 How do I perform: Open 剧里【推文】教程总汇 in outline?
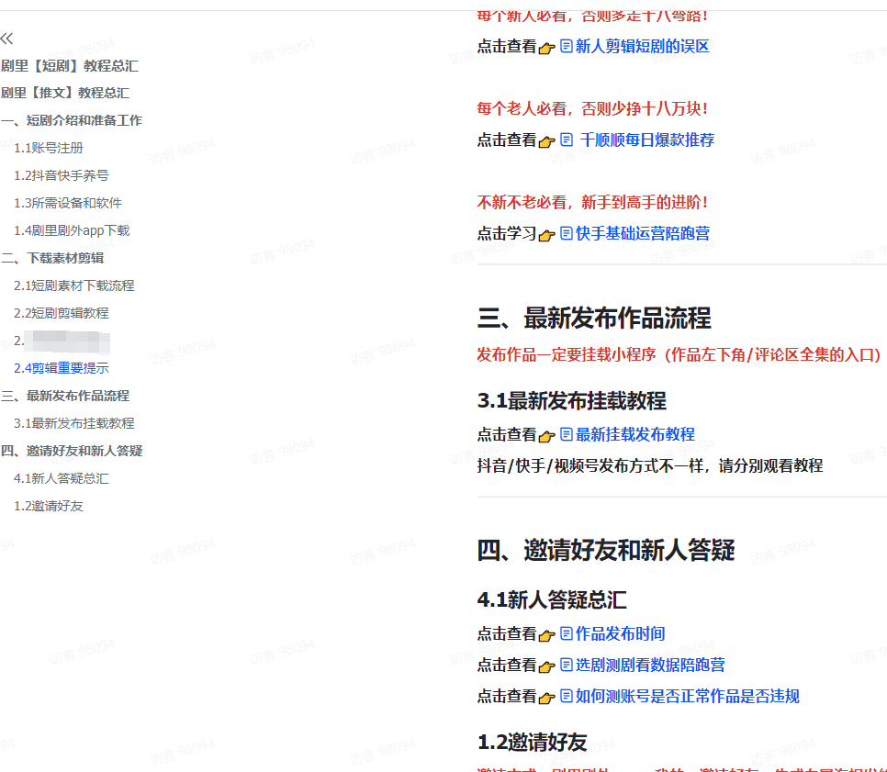coord(65,93)
